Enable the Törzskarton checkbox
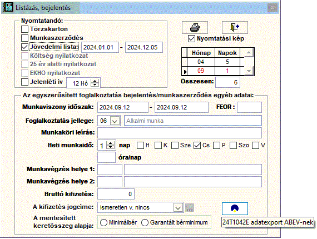This screenshot has height=239, width=317. click(24, 29)
